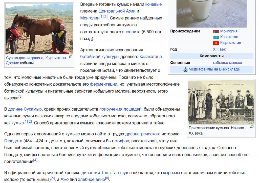
Task: Open «Казахстан» link in infobox
Action: tap(229, 37)
